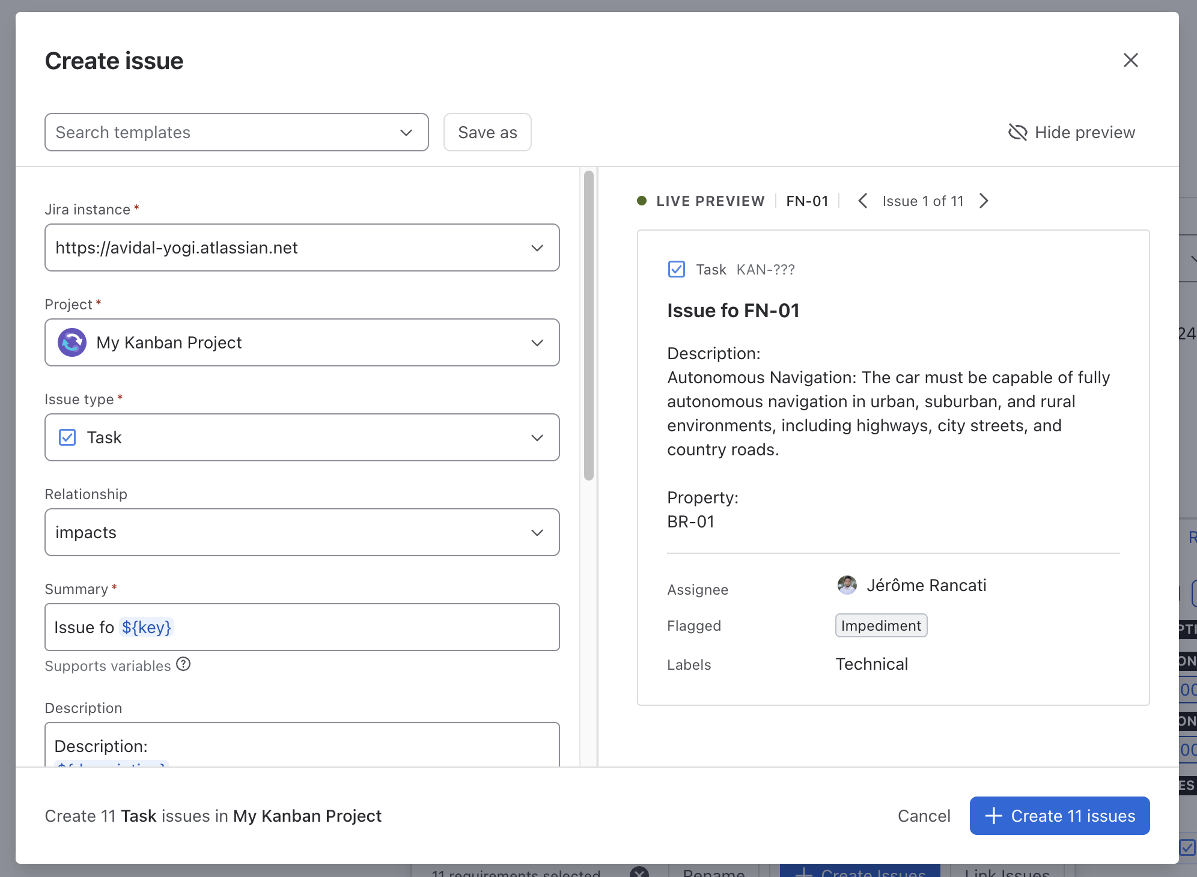
Task: Click the Jérôme Rancati assignee name
Action: click(x=926, y=585)
